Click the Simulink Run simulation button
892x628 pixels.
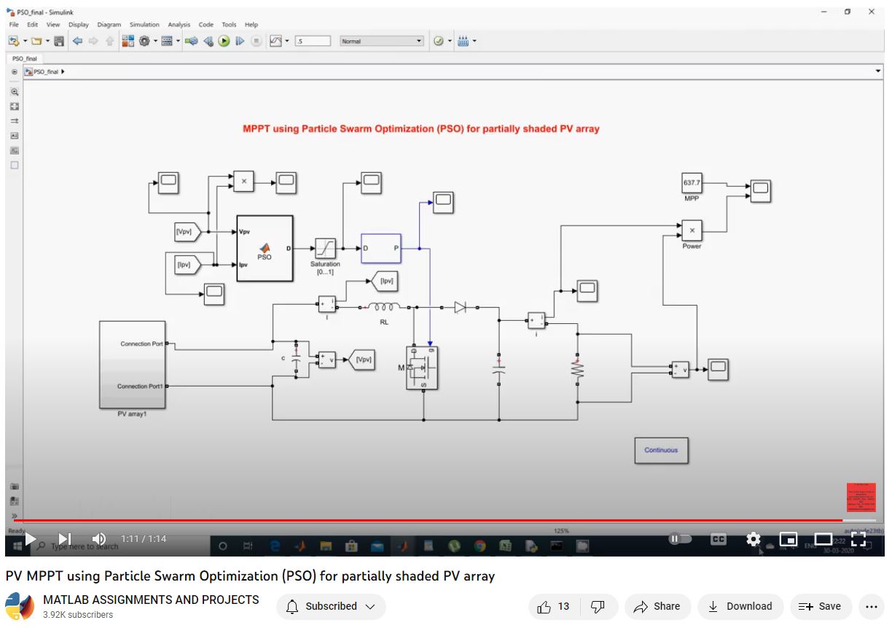click(x=224, y=42)
